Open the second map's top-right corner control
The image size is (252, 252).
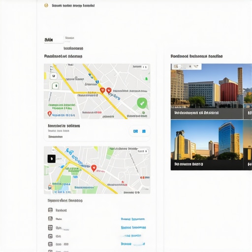(x=143, y=151)
